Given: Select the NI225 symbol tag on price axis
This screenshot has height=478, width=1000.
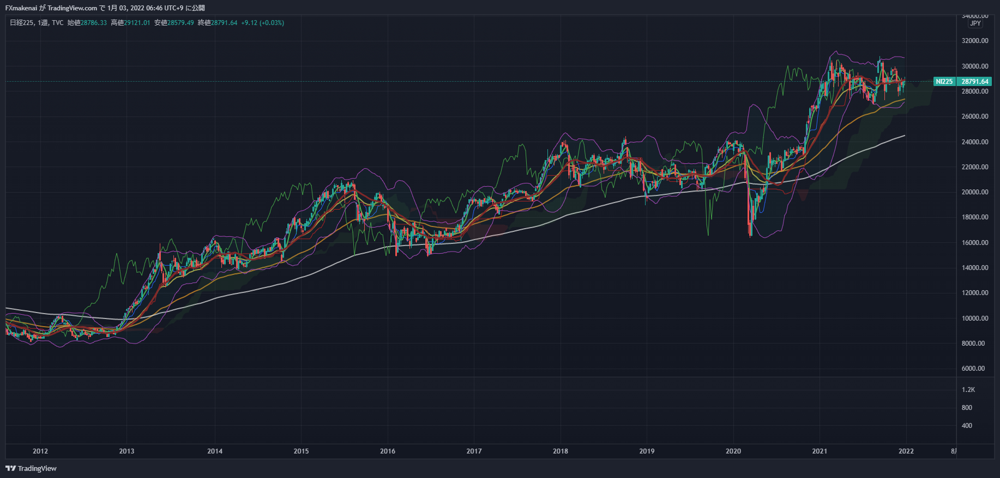Looking at the screenshot, I should tap(944, 82).
